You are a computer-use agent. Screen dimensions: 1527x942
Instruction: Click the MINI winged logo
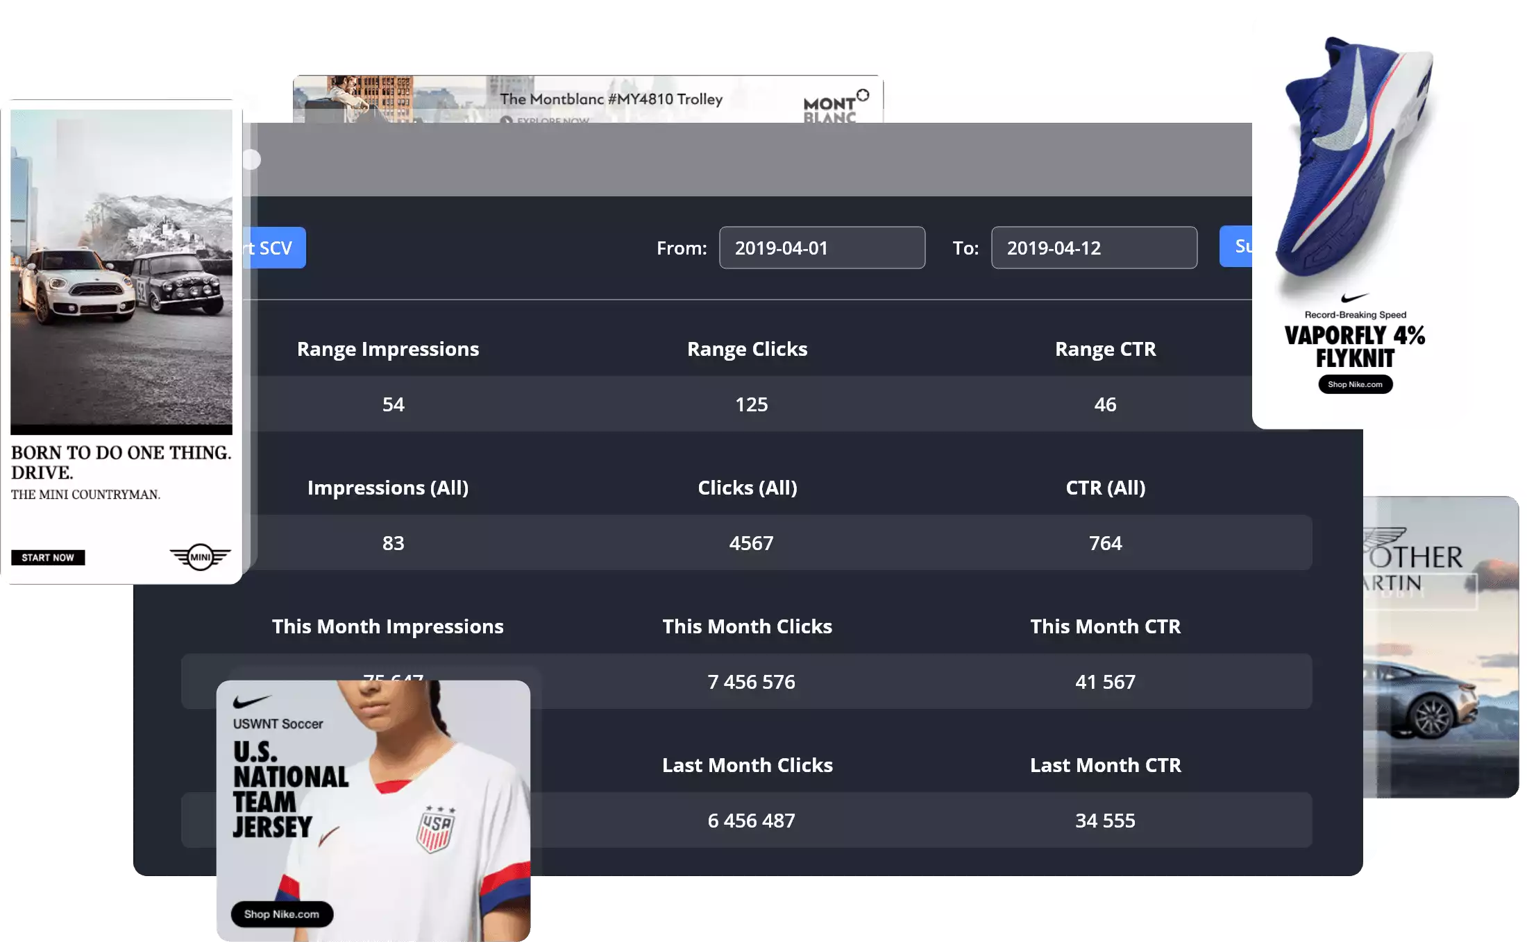coord(200,556)
